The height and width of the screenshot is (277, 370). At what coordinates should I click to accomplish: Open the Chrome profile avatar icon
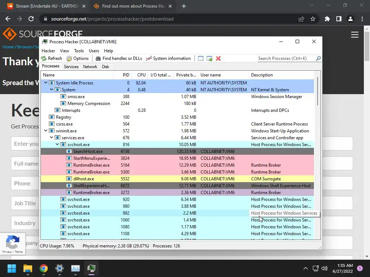(x=350, y=19)
